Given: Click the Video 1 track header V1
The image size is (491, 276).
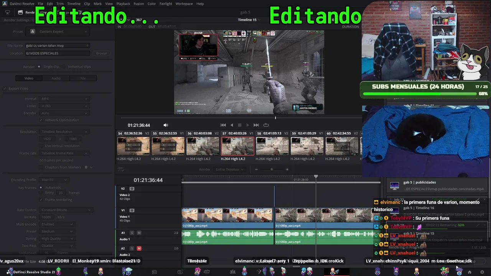Looking at the screenshot, I should (x=123, y=210).
